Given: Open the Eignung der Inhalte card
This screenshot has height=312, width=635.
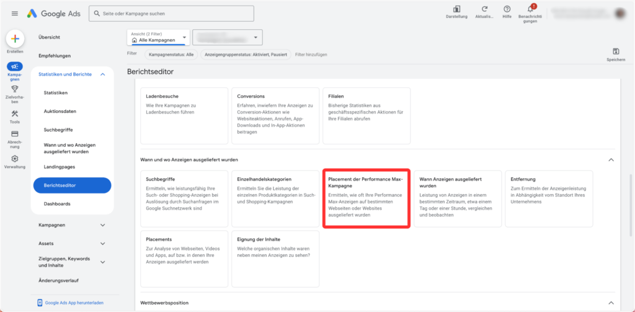Looking at the screenshot, I should tap(275, 259).
